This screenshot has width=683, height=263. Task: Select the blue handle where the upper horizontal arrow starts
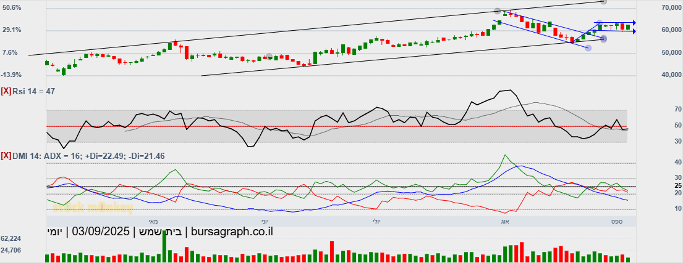click(599, 23)
